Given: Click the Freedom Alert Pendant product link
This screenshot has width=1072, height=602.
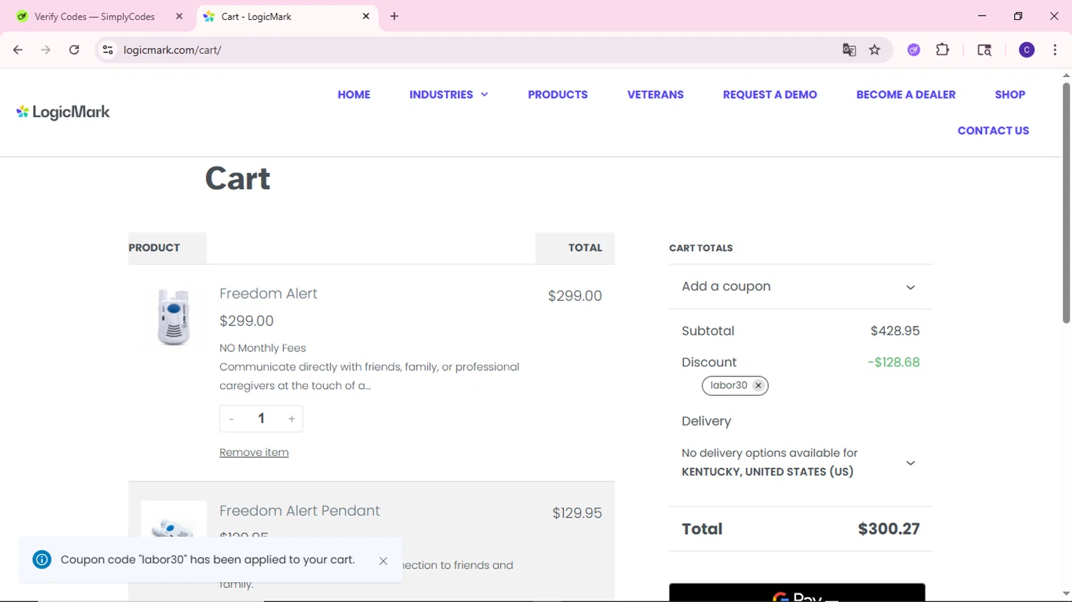Looking at the screenshot, I should [299, 511].
